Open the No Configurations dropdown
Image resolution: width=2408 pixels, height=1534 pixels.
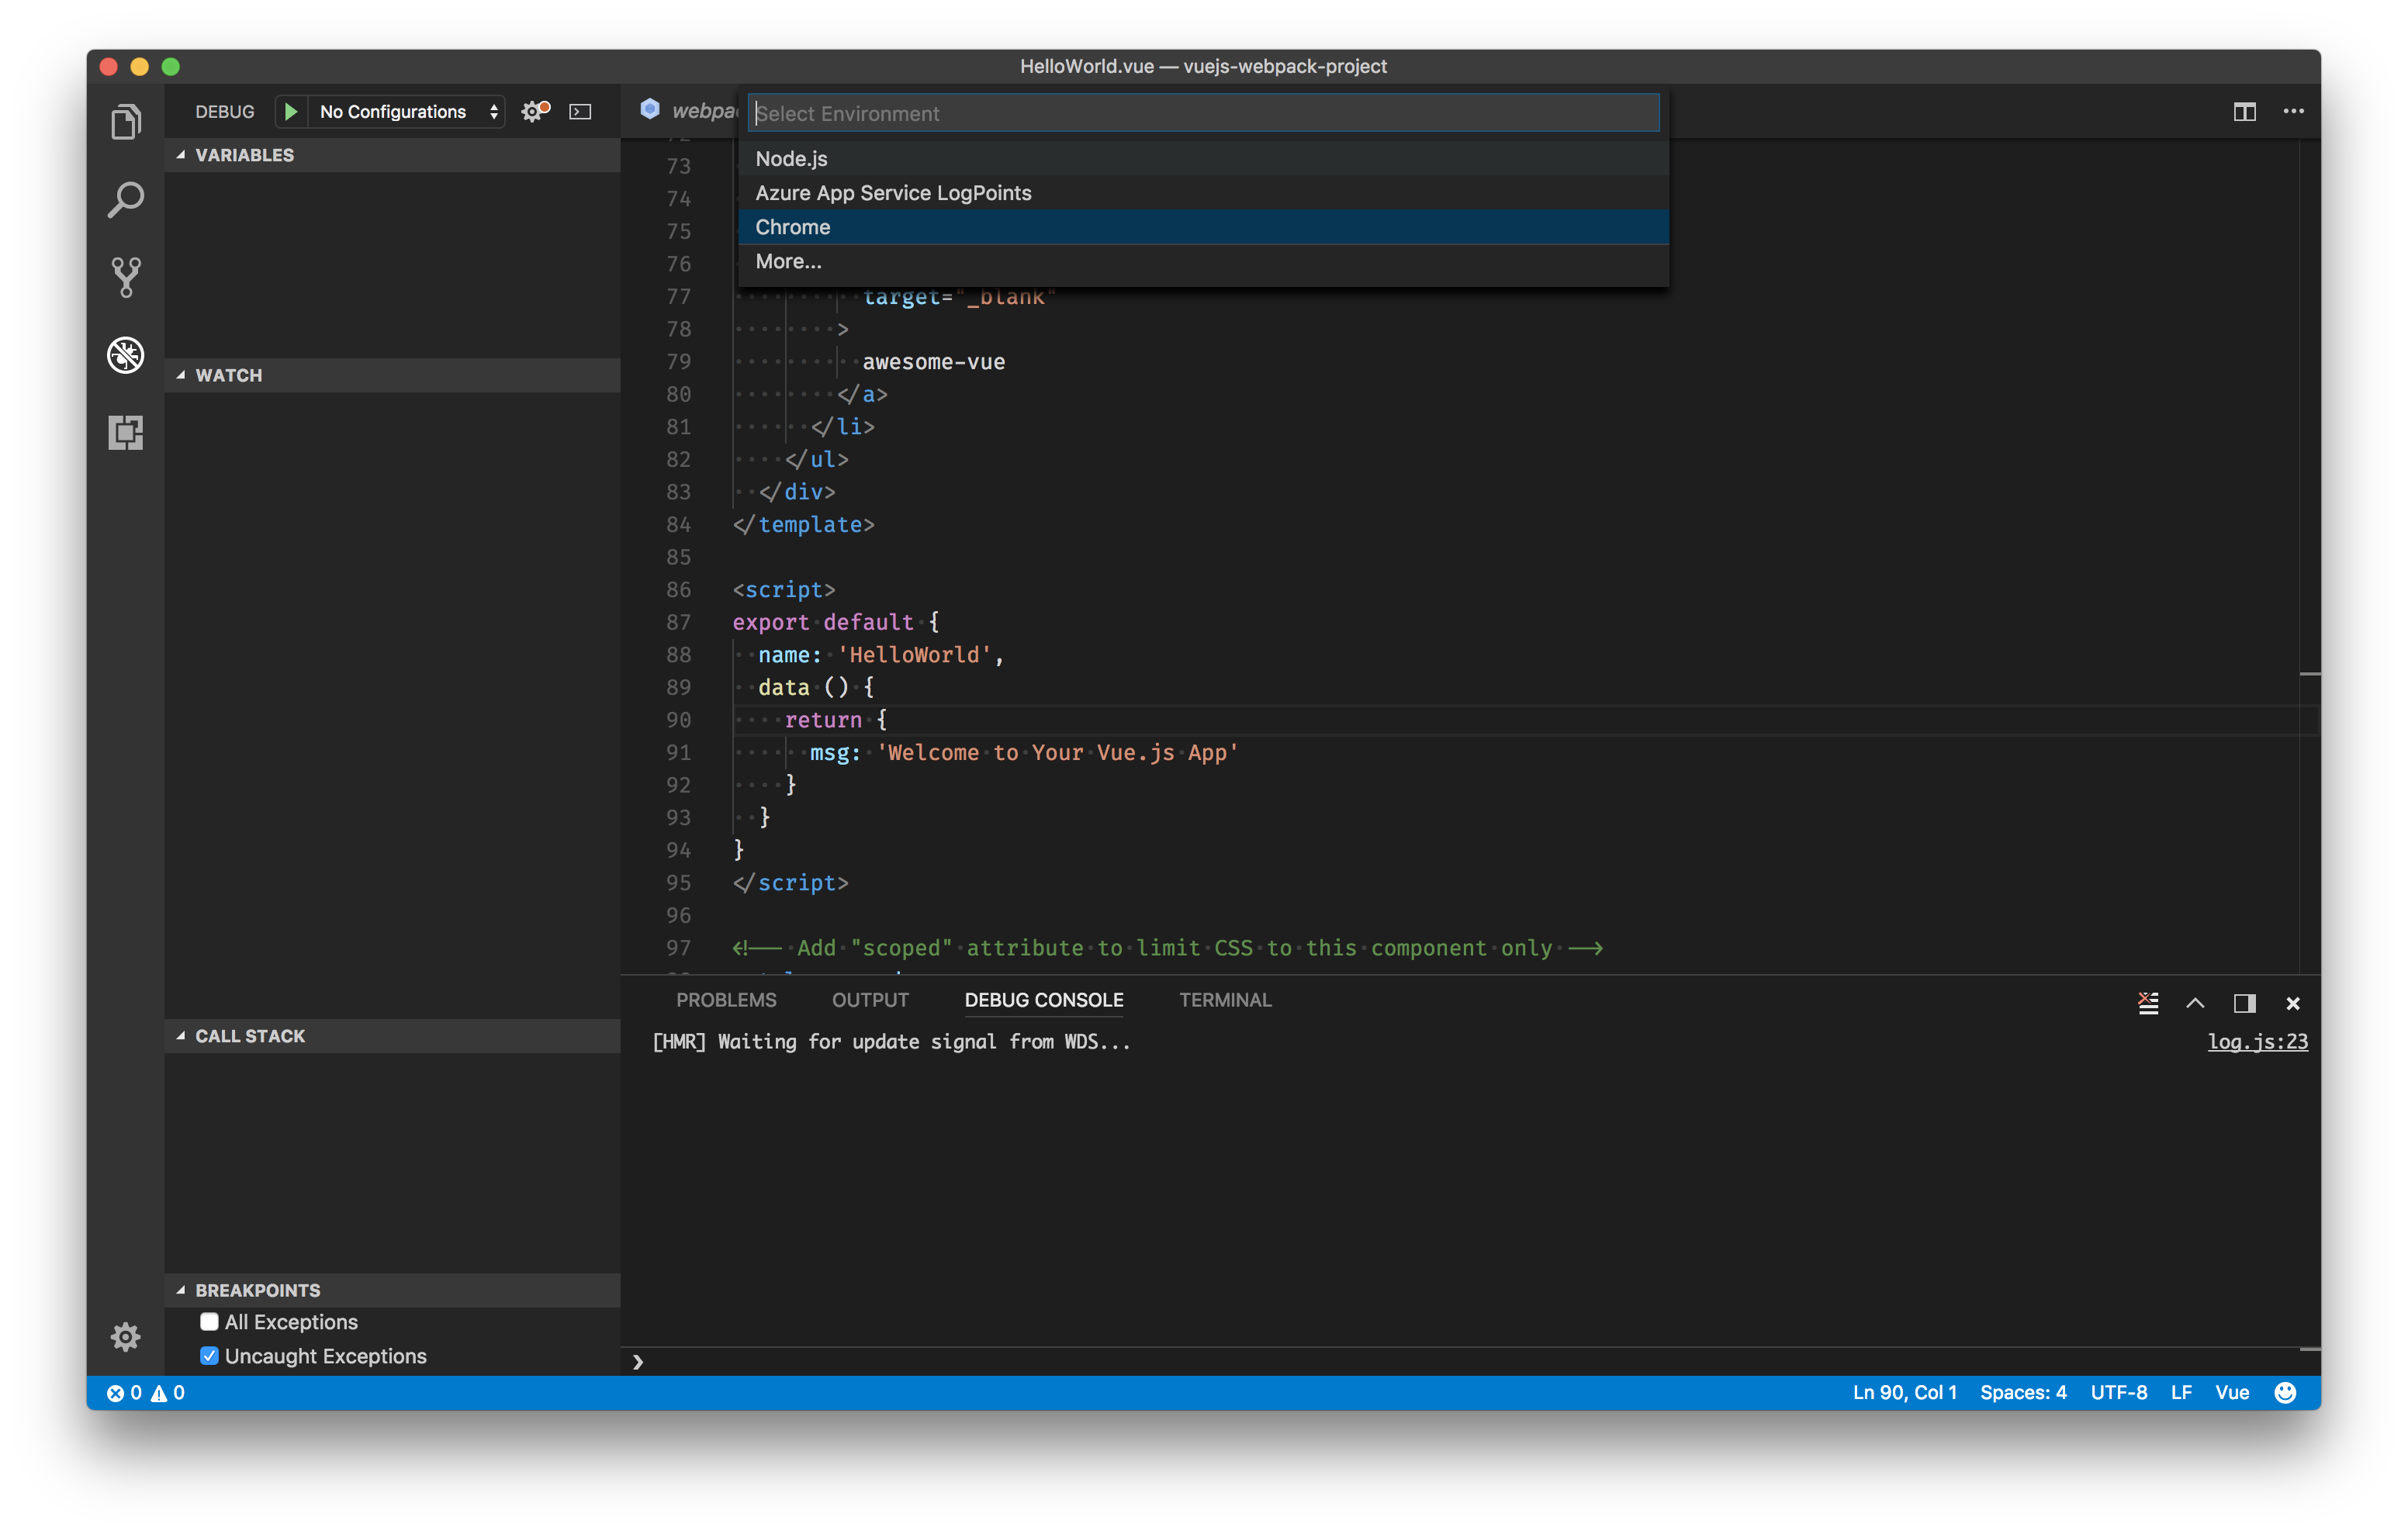point(407,111)
